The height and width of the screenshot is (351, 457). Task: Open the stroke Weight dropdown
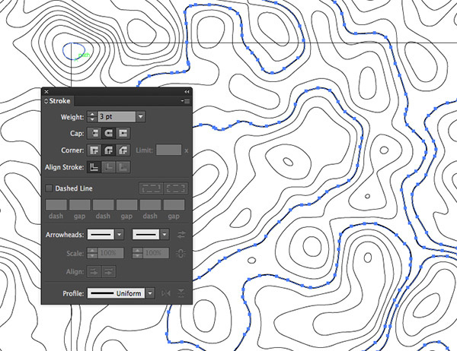[141, 116]
